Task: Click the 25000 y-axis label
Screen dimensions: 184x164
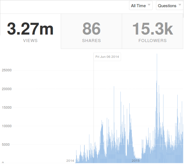Action: [x=7, y=70]
